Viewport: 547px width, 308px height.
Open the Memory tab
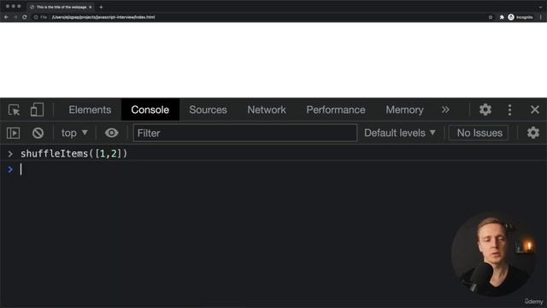404,110
